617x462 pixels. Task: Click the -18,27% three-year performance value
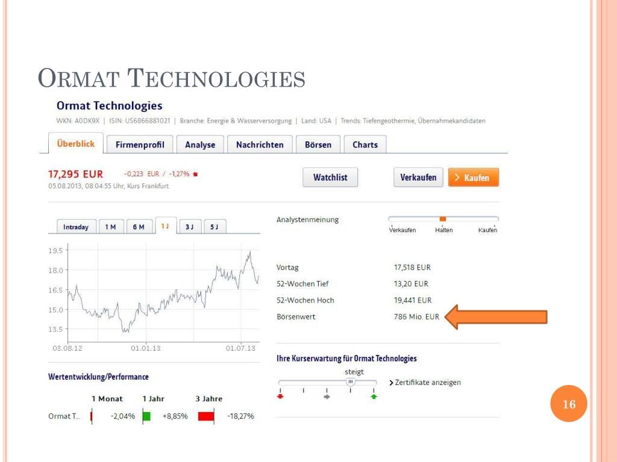coord(241,416)
